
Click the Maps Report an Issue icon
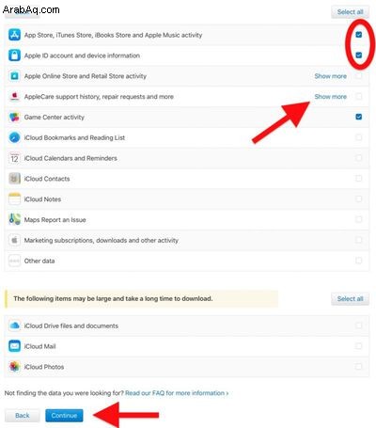[x=14, y=219]
